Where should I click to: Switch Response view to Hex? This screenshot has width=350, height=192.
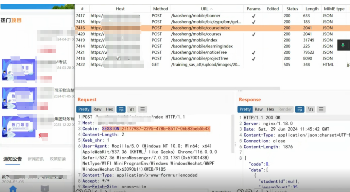270,109
